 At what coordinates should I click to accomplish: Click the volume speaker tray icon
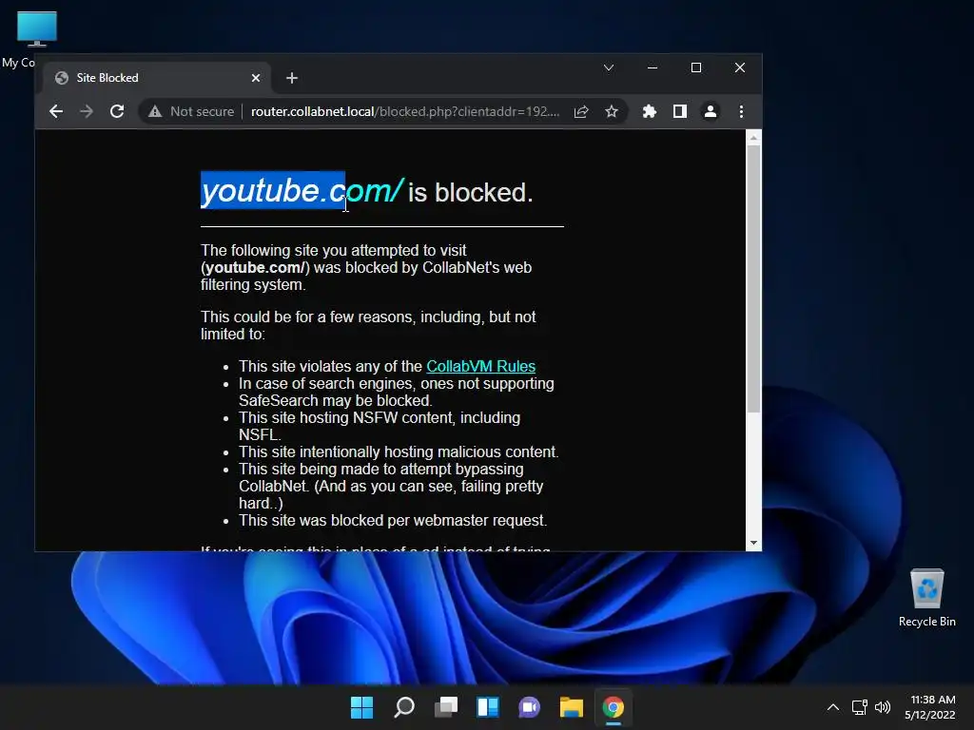[882, 707]
